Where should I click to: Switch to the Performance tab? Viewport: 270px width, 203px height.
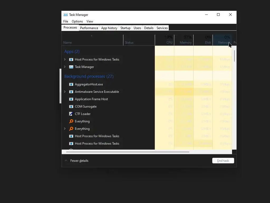click(x=89, y=28)
